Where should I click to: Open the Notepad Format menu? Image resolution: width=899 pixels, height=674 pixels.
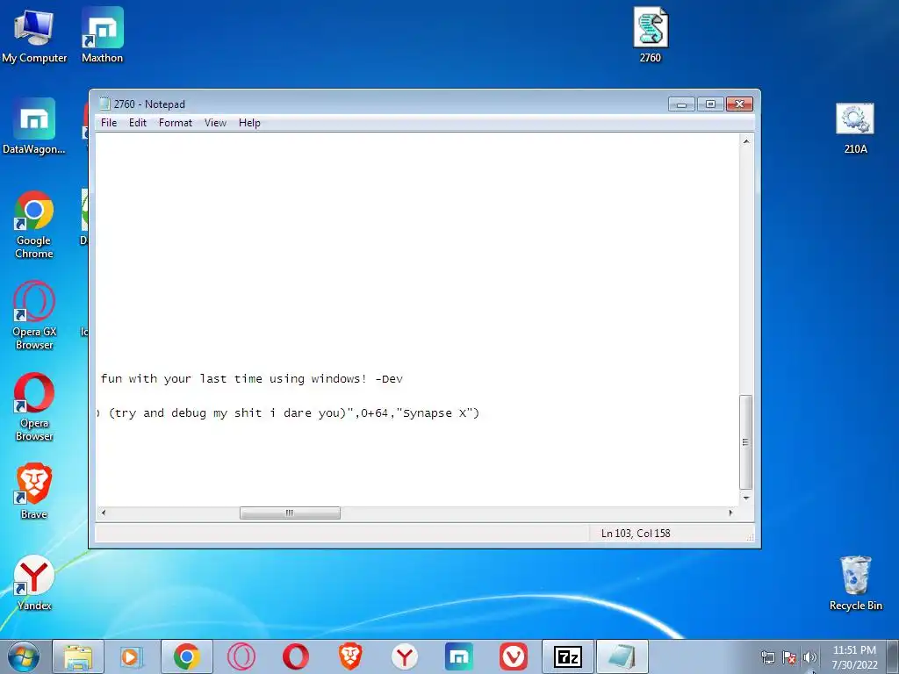176,123
